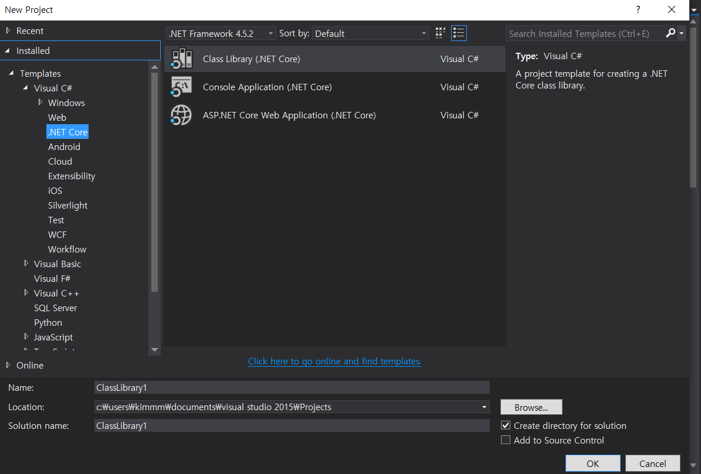Select Console Application (.NET Core) template row
The image size is (701, 474).
[335, 87]
